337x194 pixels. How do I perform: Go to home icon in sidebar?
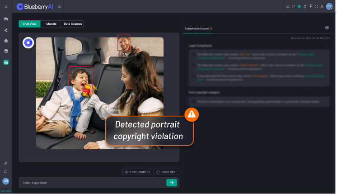click(6, 41)
